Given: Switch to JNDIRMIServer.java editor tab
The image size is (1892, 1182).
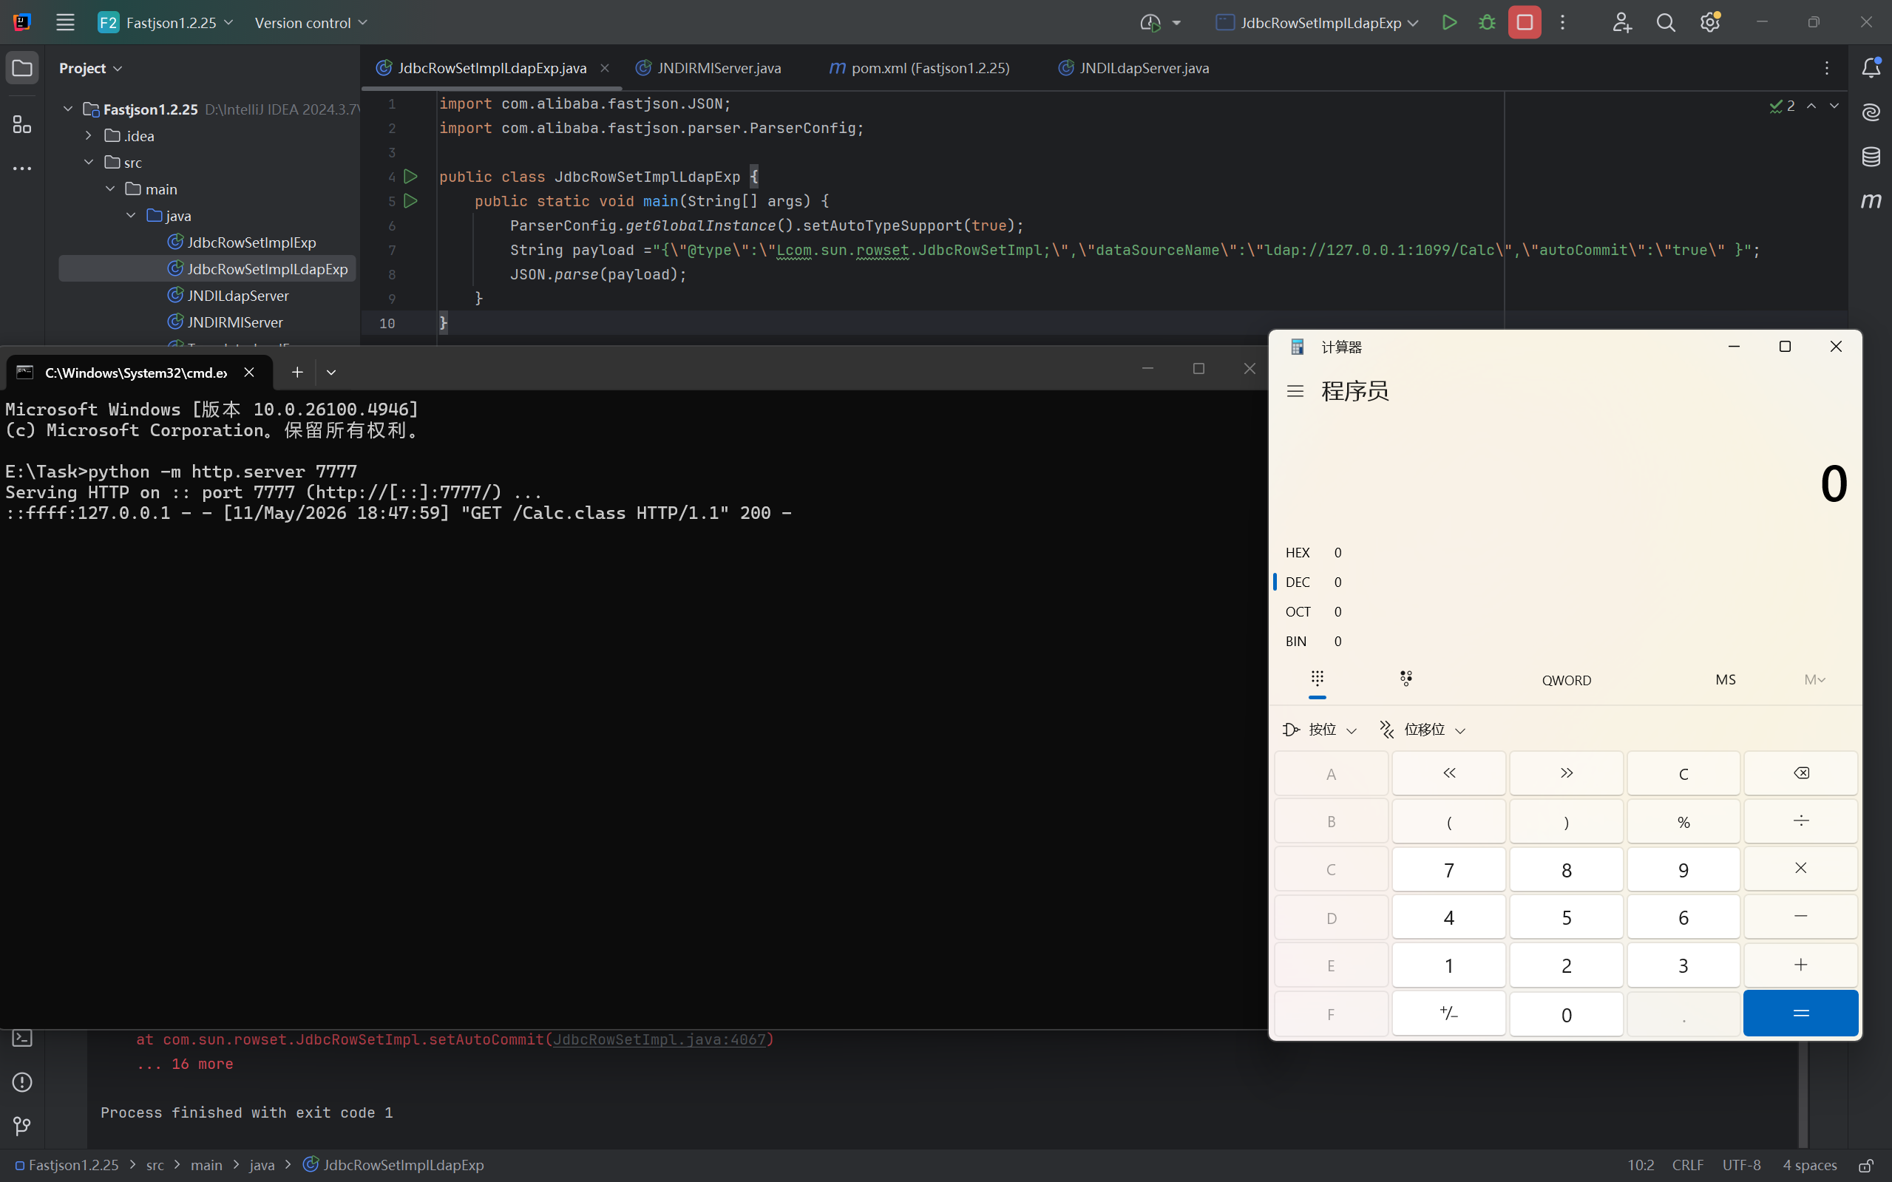Looking at the screenshot, I should point(708,68).
